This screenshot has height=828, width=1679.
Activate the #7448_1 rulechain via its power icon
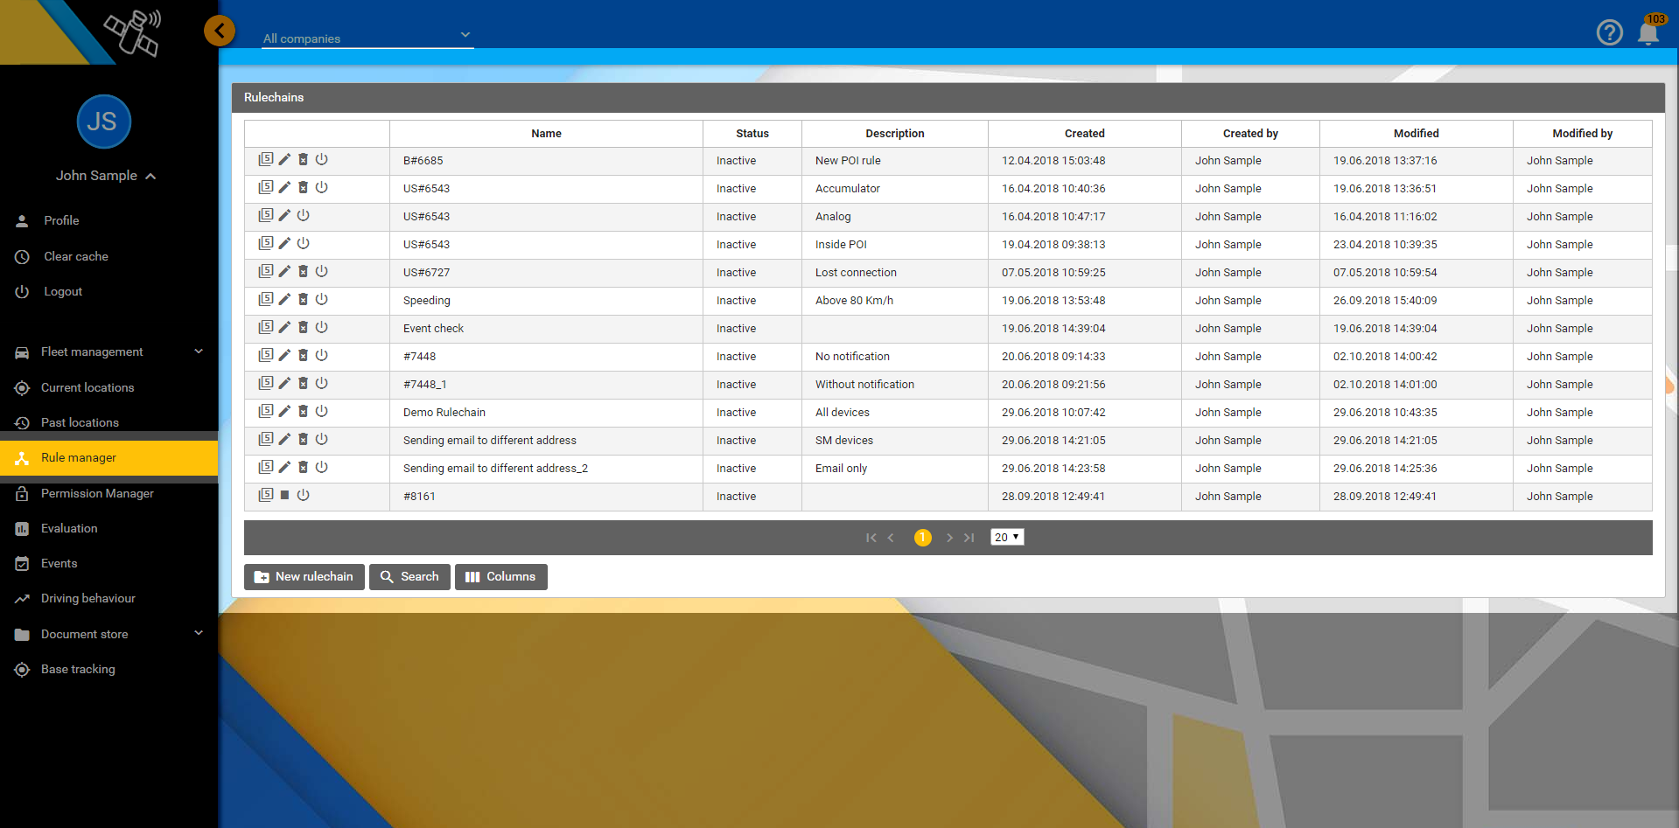[322, 384]
